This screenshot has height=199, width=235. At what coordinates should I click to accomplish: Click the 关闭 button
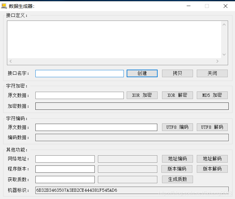tap(212, 73)
